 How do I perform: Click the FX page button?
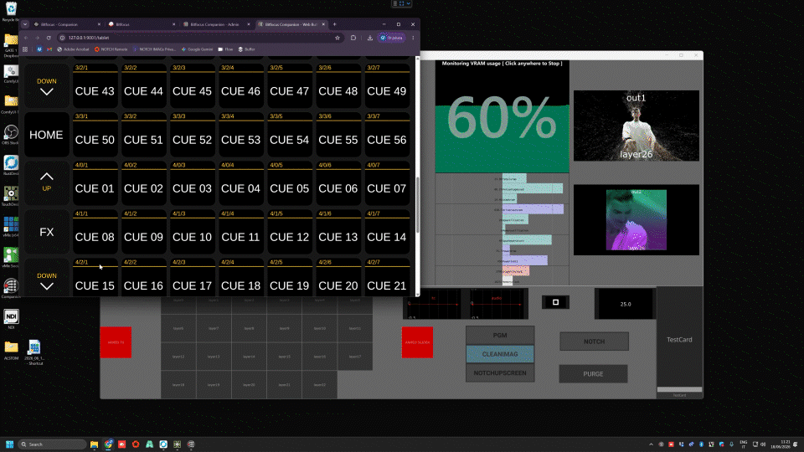click(46, 232)
